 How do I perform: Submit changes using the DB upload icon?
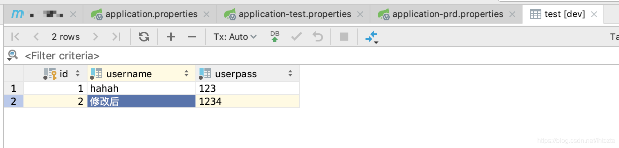click(x=275, y=37)
